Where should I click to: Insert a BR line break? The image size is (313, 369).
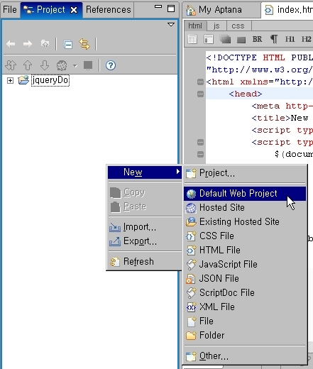click(257, 39)
